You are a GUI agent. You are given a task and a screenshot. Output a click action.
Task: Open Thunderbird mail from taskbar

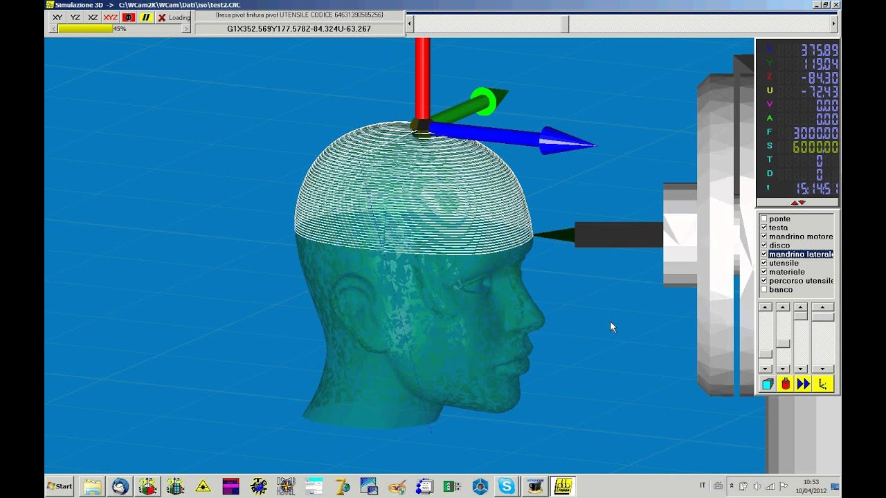pyautogui.click(x=120, y=486)
